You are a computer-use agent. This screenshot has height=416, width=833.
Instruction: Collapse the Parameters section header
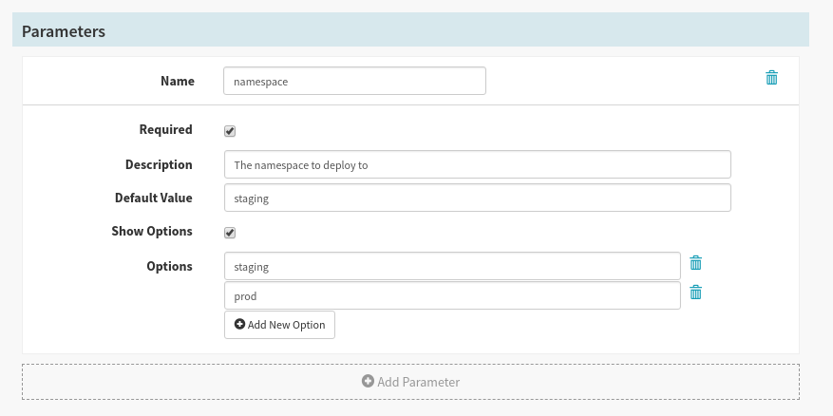[410, 31]
